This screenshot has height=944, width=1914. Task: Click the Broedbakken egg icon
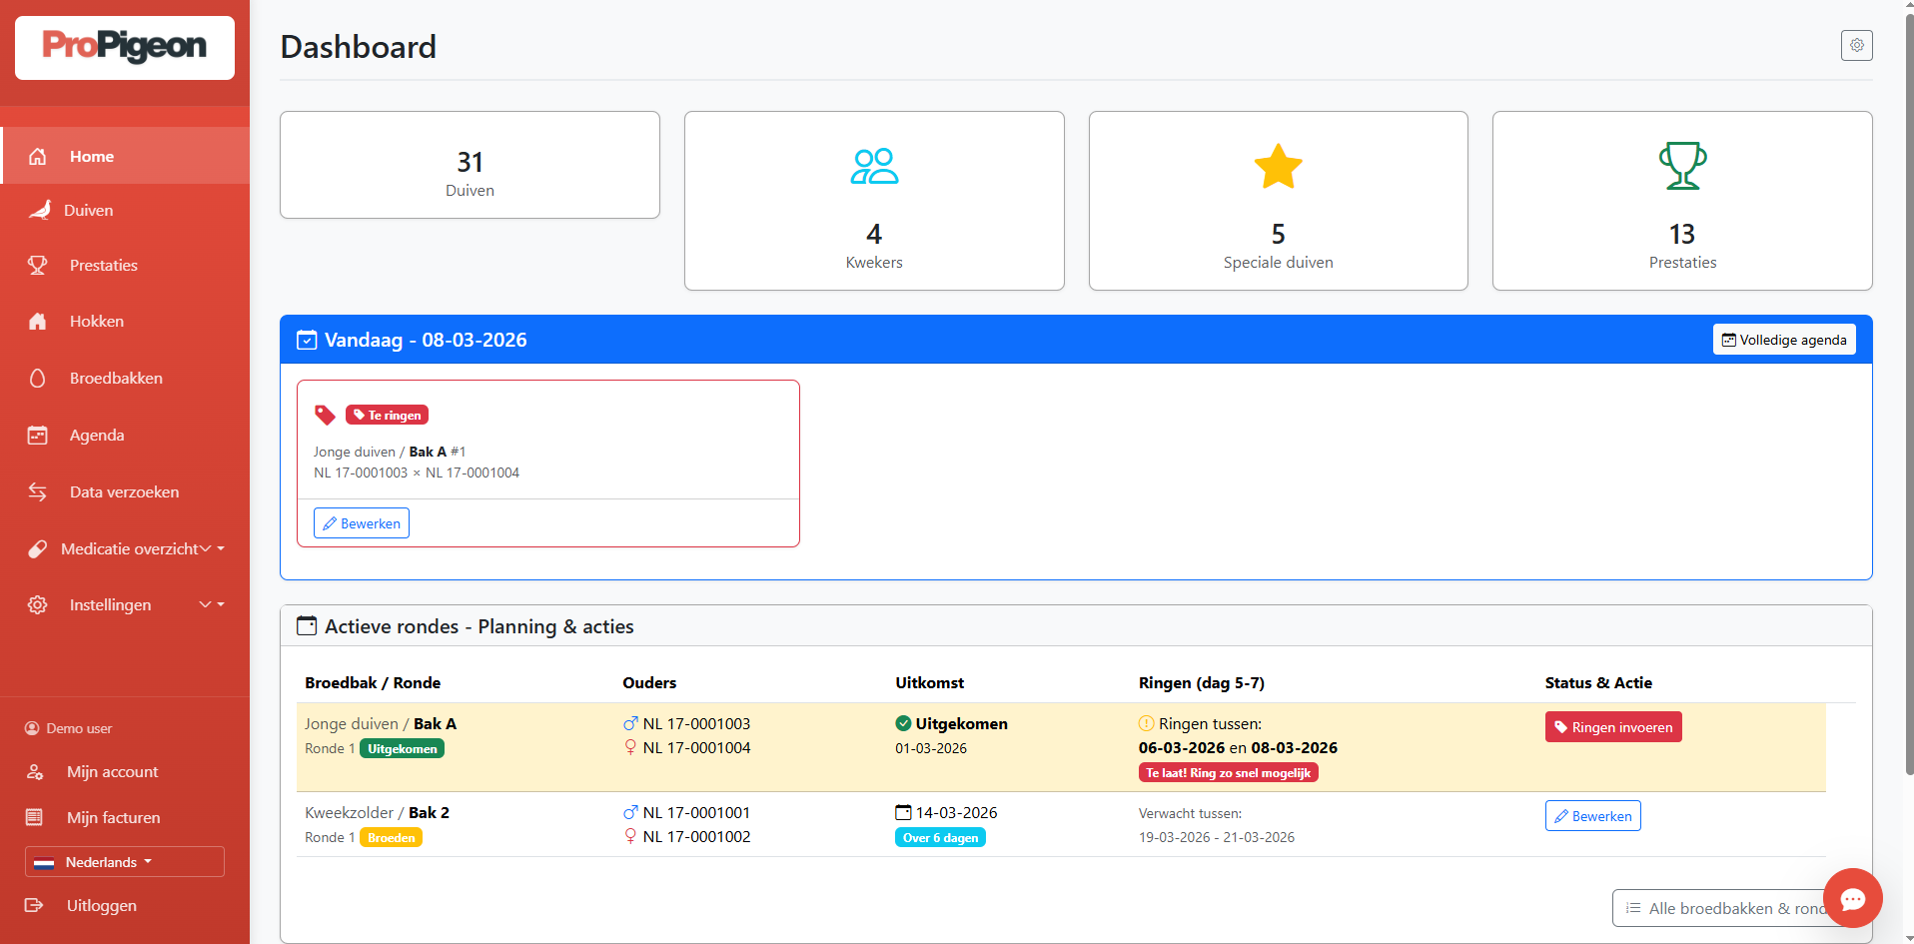[x=37, y=378]
